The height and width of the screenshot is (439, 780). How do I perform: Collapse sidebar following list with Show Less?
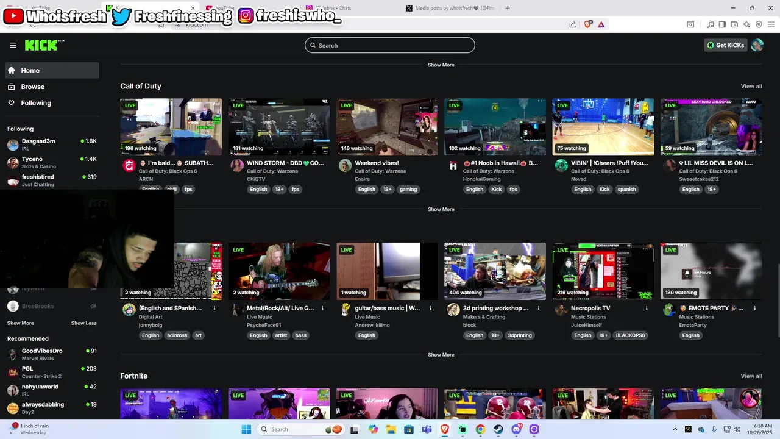84,323
